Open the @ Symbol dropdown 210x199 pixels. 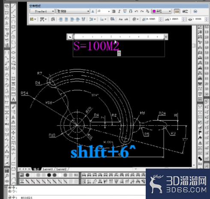pos(135,19)
